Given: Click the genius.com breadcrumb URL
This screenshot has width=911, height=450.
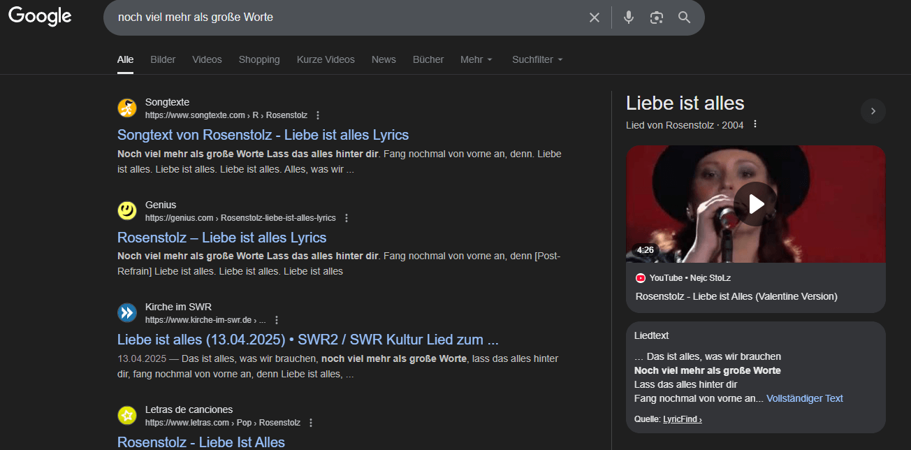Looking at the screenshot, I should [x=240, y=218].
